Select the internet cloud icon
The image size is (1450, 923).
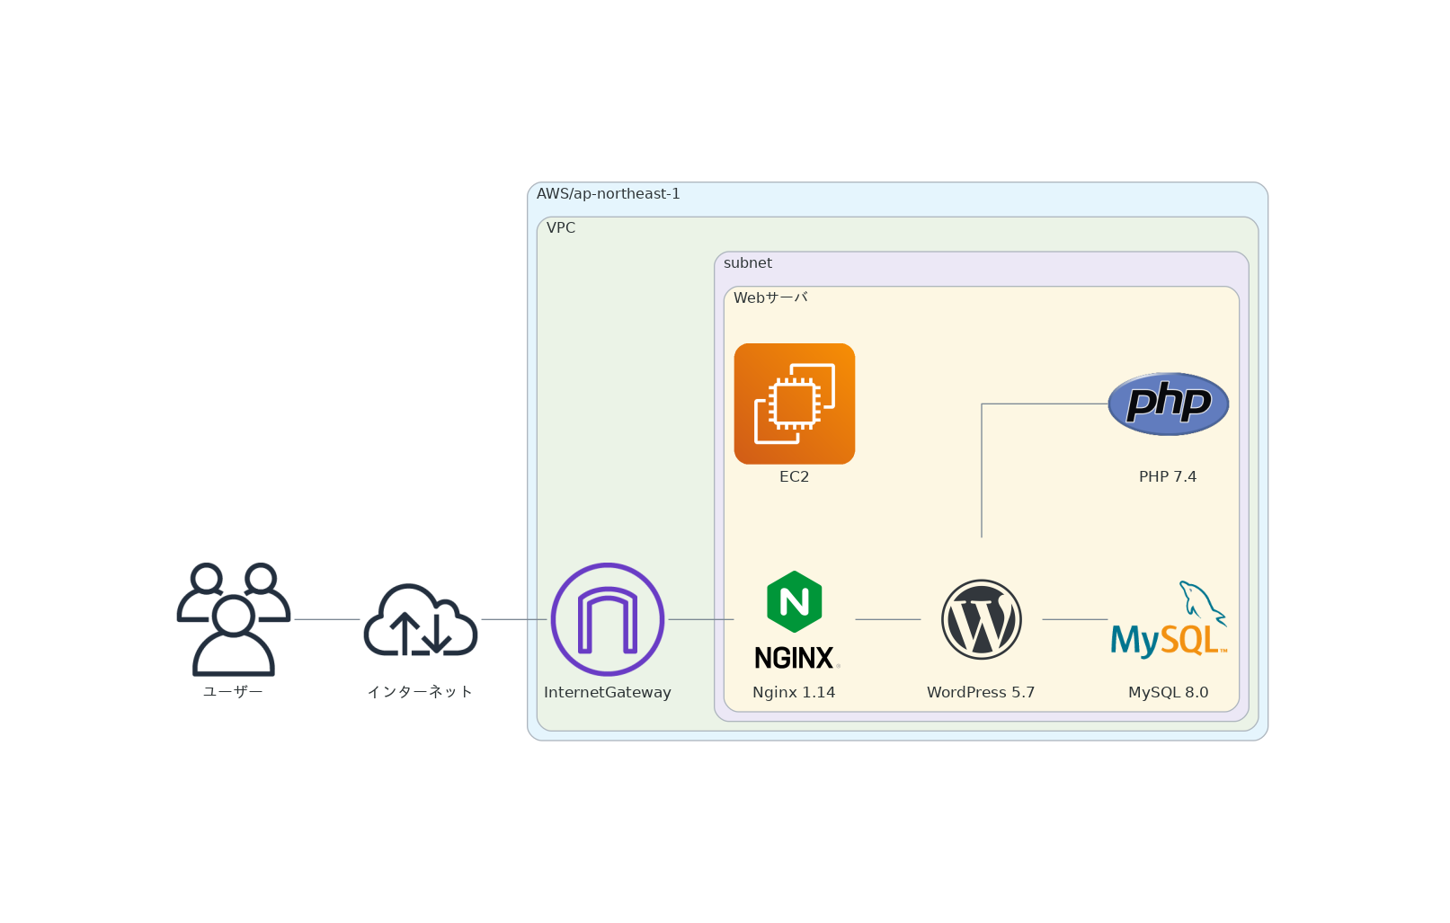[x=421, y=619]
